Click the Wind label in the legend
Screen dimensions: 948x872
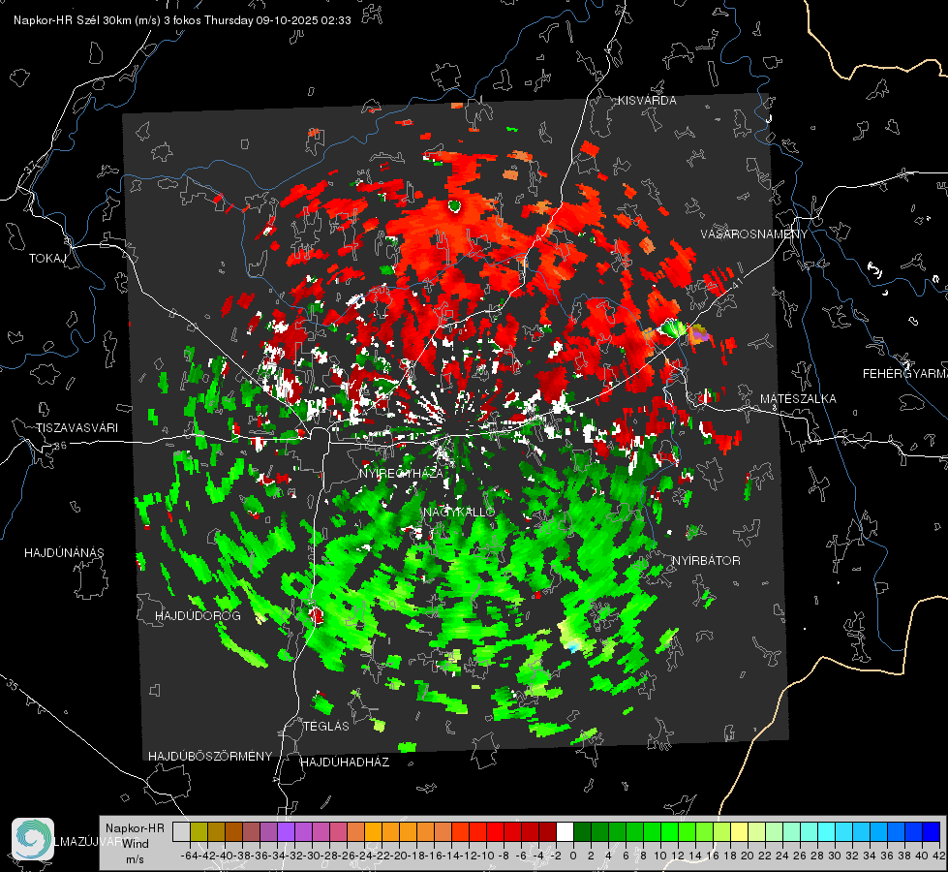point(136,844)
